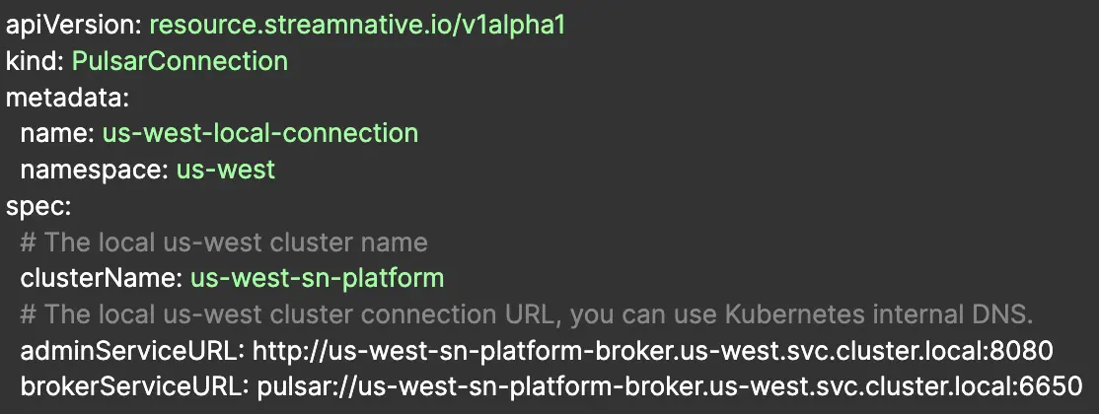This screenshot has height=414, width=1099.
Task: Click the Kubernetes internal DNS comment
Action: pyautogui.click(x=526, y=314)
